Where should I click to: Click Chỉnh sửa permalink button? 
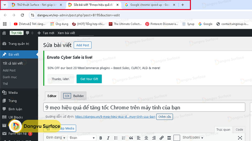point(164,117)
